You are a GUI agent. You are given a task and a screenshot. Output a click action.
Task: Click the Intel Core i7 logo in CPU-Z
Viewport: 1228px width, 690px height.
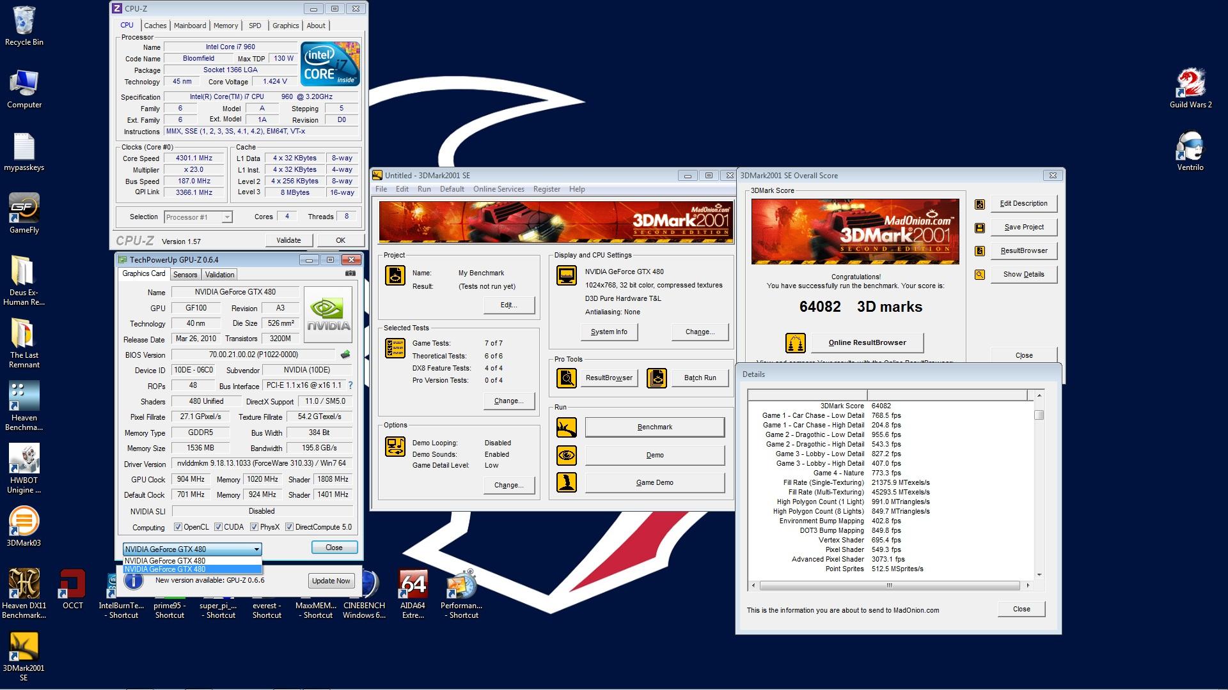[x=331, y=64]
